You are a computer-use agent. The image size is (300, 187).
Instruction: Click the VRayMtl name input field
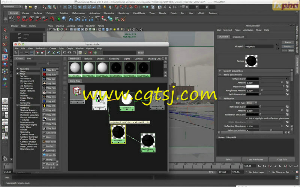click(259, 46)
